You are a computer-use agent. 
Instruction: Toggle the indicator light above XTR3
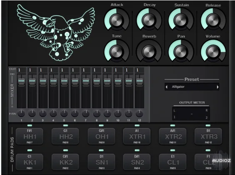click(208, 125)
